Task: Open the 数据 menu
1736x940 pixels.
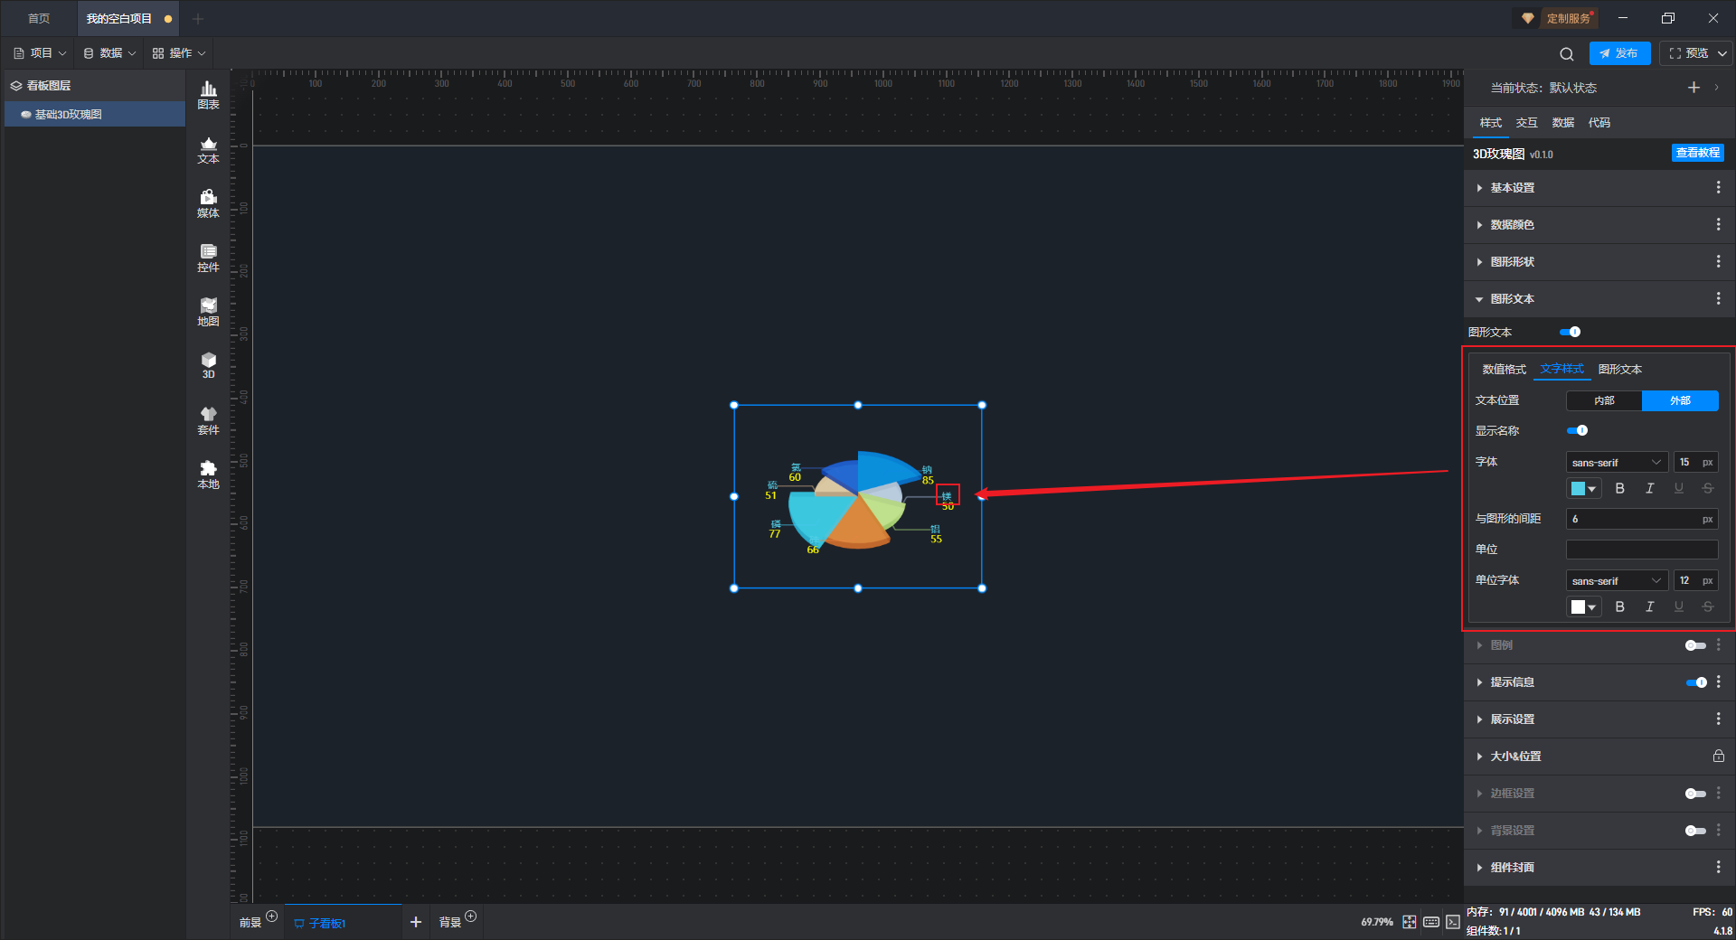Action: coord(109,53)
